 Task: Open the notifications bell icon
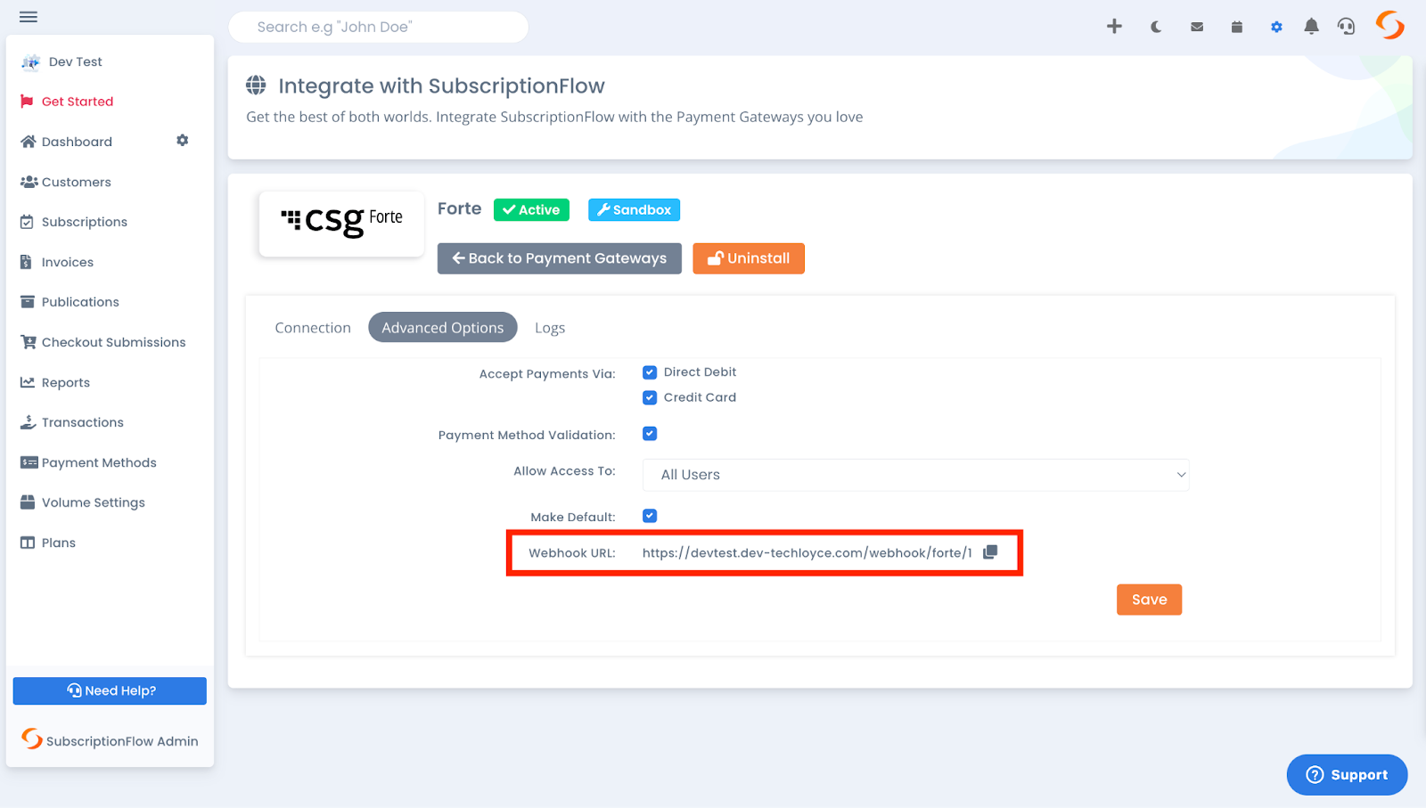pos(1310,27)
